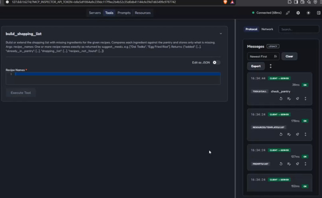
Task: Click the Brave VPN shield icon
Action: click(x=315, y=2)
